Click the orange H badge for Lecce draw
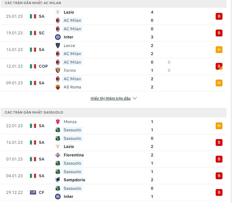232x203 pixels. pos(219,50)
